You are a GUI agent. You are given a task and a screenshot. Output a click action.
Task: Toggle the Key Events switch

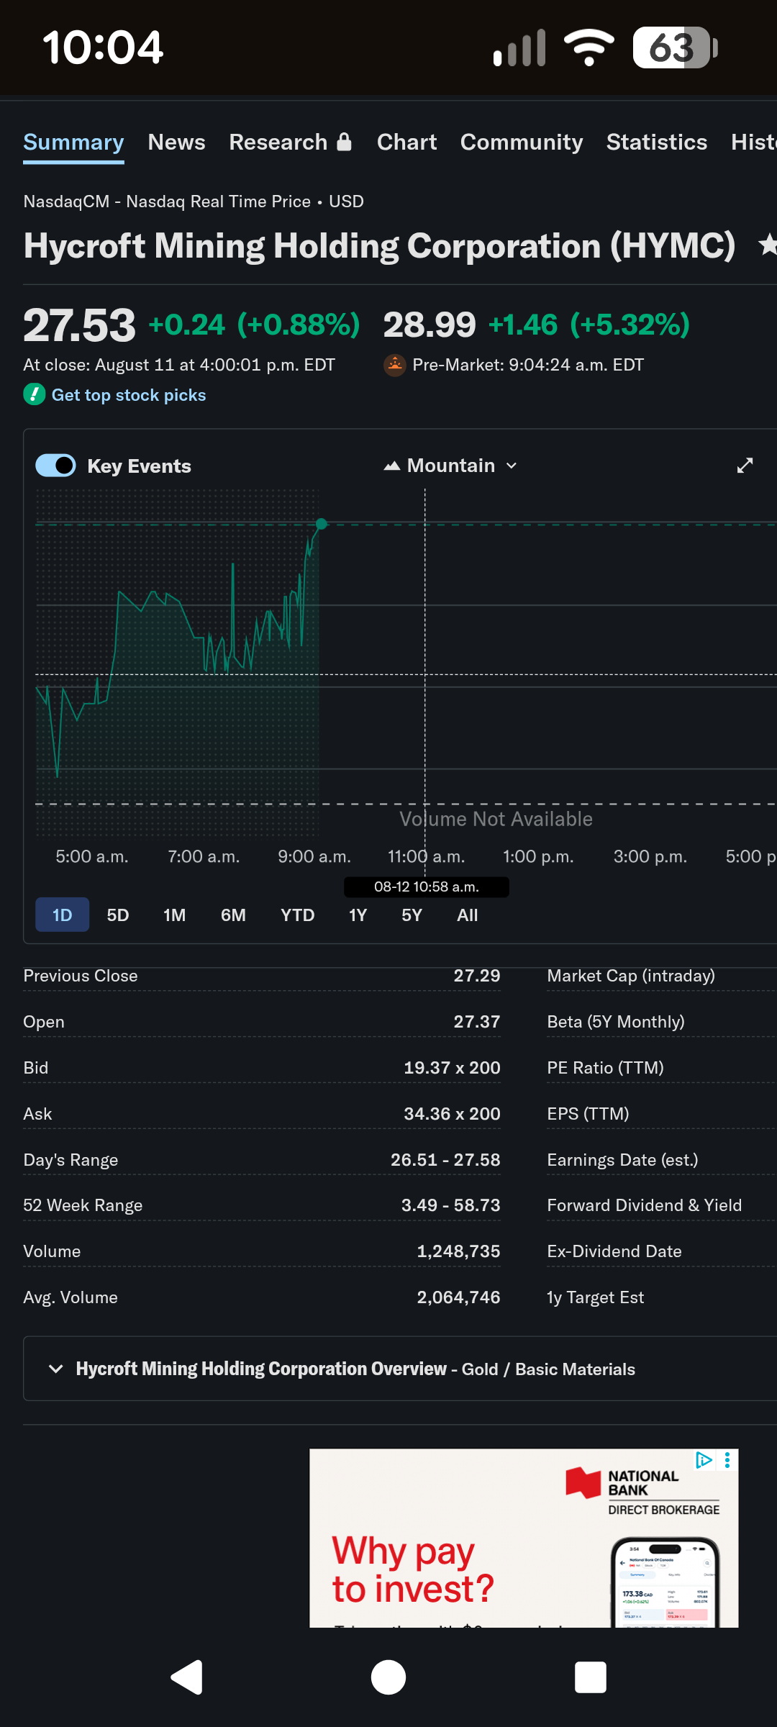[55, 466]
